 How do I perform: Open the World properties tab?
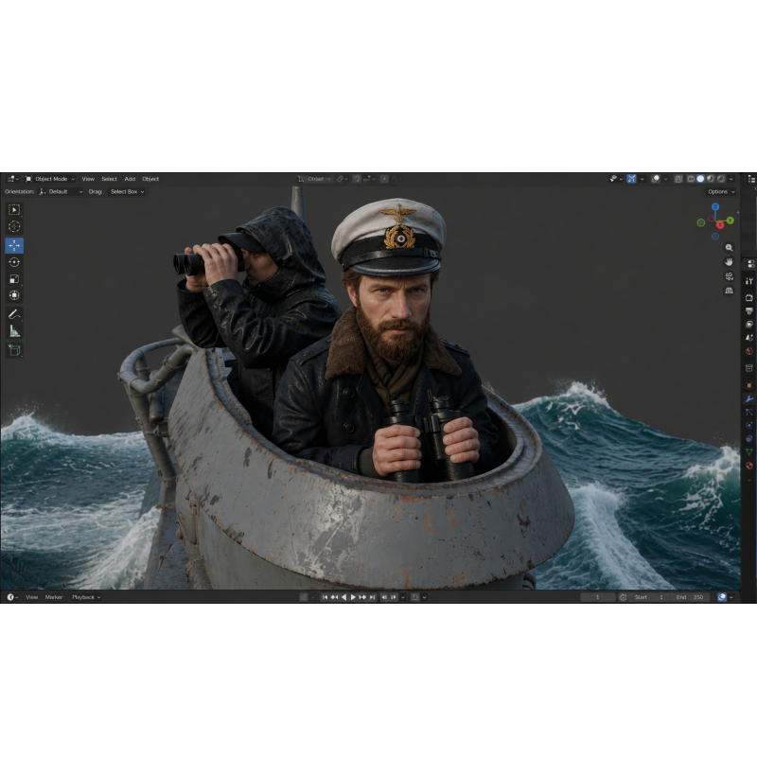749,351
